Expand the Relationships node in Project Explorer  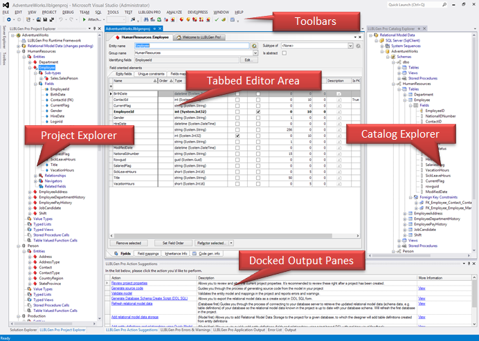click(x=35, y=176)
